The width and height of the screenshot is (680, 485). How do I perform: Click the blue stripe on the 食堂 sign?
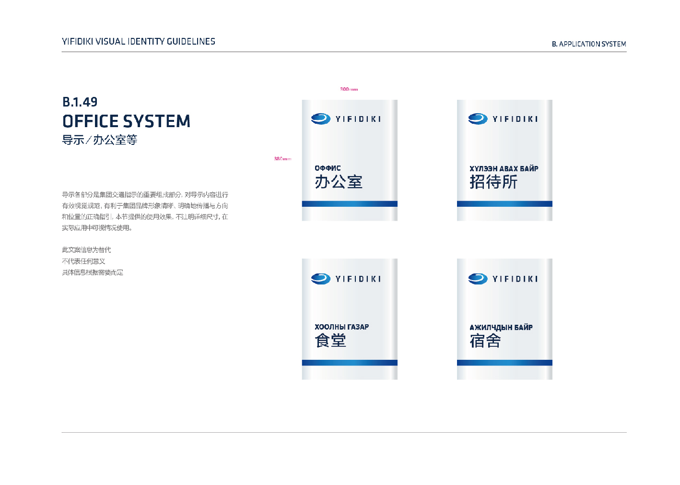click(x=350, y=363)
